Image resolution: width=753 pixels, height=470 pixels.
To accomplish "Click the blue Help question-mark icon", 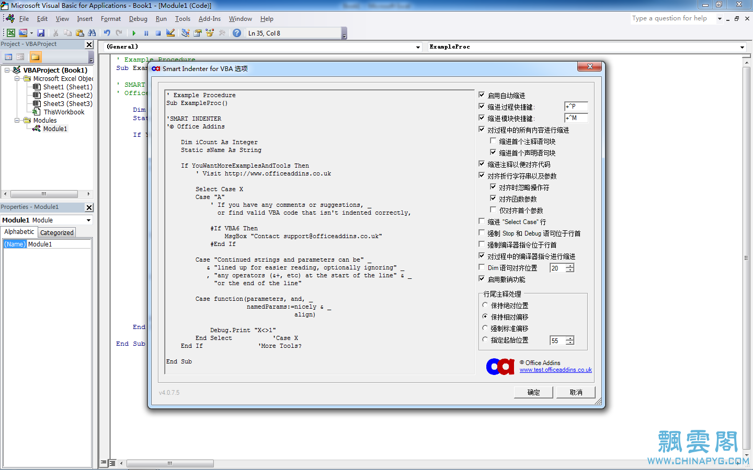I will tap(237, 33).
